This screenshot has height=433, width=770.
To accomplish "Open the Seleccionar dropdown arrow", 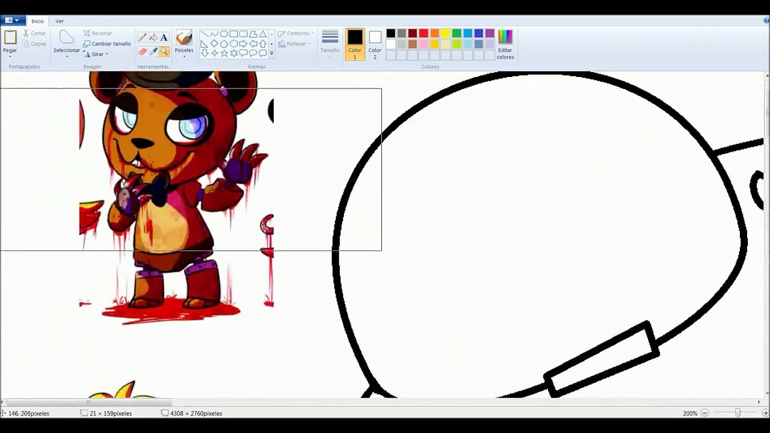I will point(67,57).
